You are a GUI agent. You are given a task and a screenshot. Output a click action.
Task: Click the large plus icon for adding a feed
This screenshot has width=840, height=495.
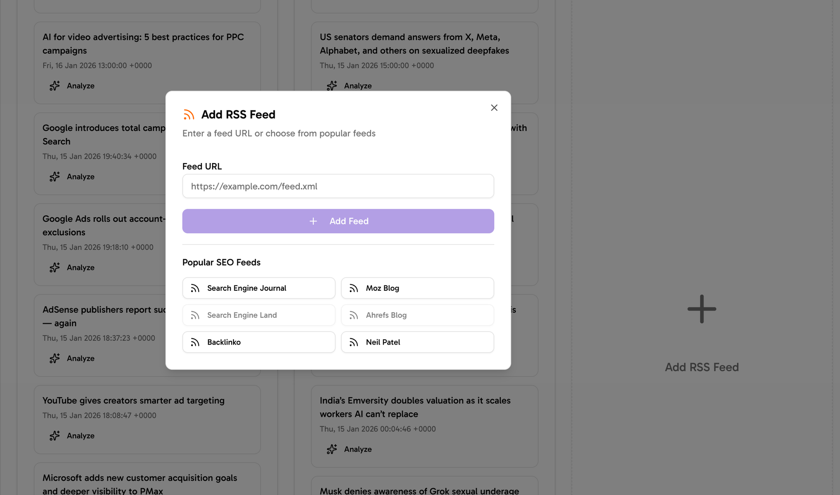[x=701, y=309]
